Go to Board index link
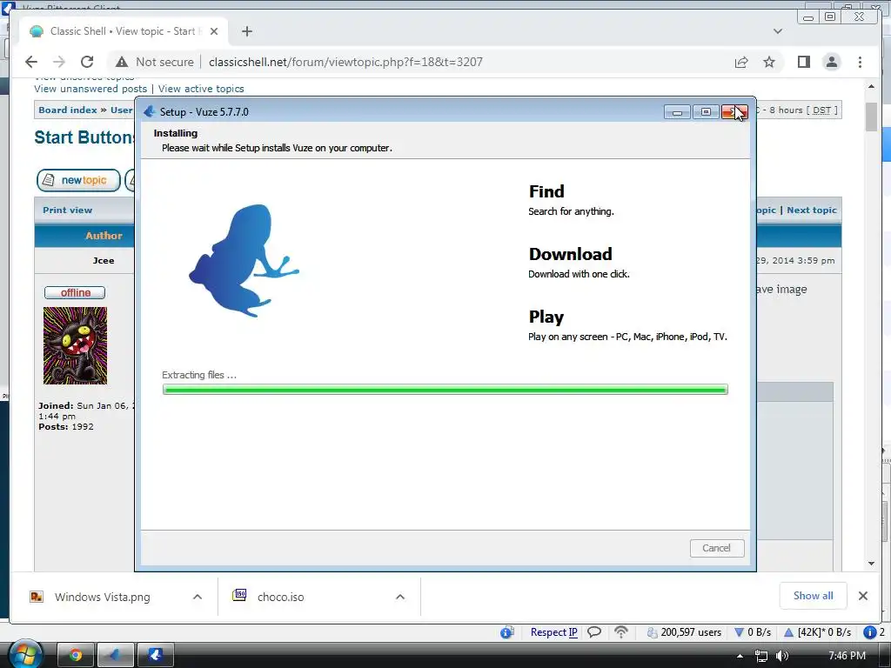Image resolution: width=891 pixels, height=668 pixels. pyautogui.click(x=68, y=110)
